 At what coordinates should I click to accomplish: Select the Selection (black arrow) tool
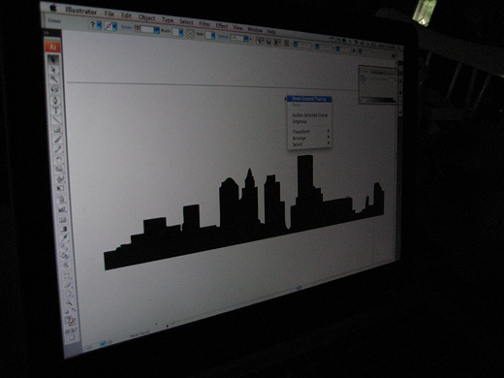click(x=53, y=59)
